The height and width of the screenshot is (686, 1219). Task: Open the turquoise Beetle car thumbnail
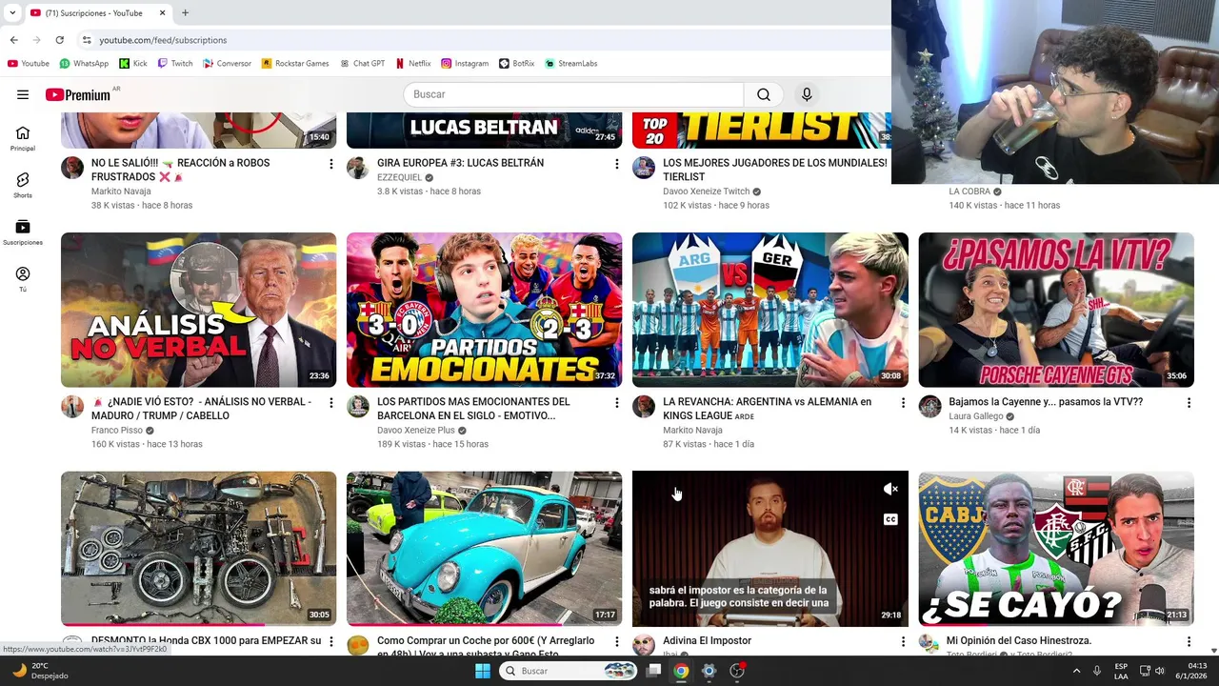(x=484, y=548)
